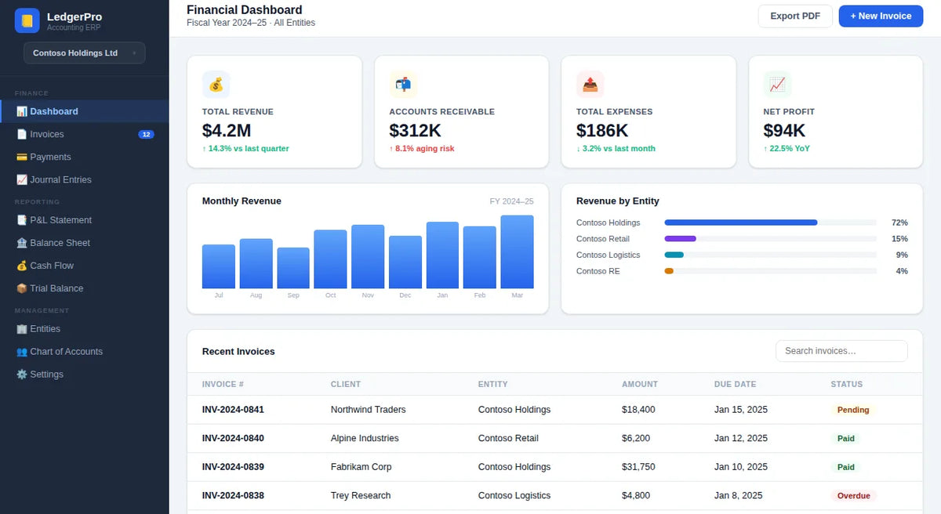Open the Balance Sheet report
The width and height of the screenshot is (941, 514).
pyautogui.click(x=84, y=243)
